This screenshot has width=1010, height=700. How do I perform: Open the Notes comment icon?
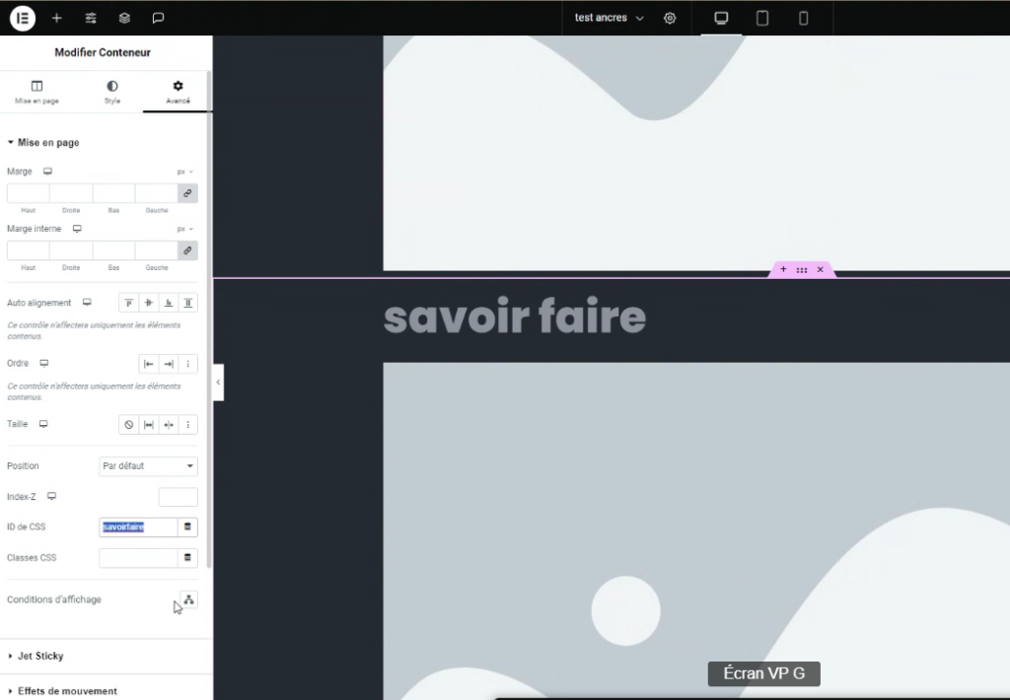tap(158, 18)
